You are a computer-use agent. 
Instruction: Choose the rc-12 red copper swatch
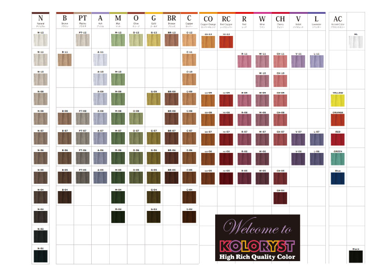click(x=226, y=41)
